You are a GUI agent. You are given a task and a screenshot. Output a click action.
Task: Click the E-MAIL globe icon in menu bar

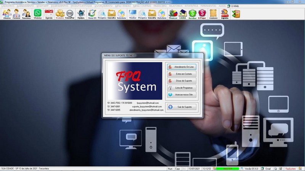pyautogui.click(x=228, y=6)
